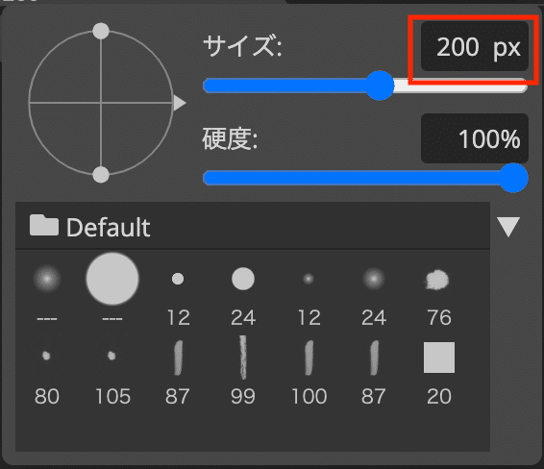Pick the 80 brush preset
The image size is (544, 469).
tap(46, 356)
